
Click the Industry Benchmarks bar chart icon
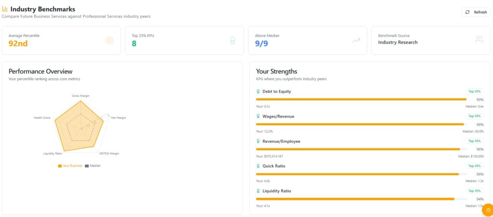[5, 9]
